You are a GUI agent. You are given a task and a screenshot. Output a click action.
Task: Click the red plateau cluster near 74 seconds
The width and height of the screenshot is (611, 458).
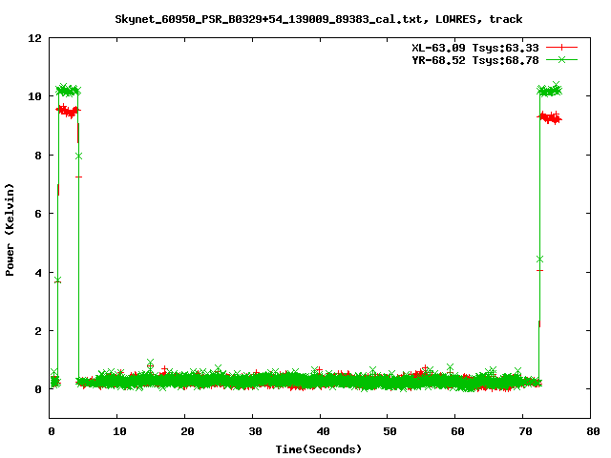coord(549,117)
